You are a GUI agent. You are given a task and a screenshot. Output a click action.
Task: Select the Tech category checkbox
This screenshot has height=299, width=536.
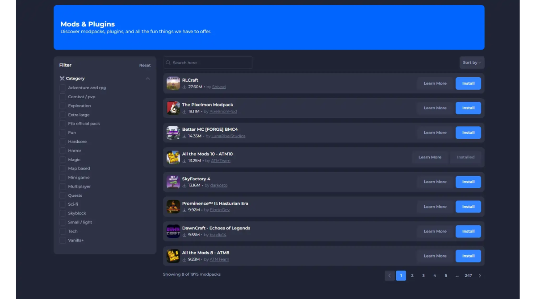(x=63, y=231)
